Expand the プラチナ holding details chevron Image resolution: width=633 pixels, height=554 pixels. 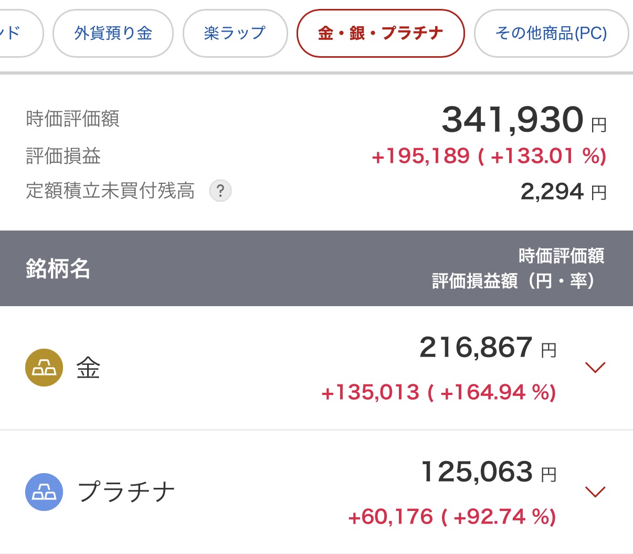(x=595, y=492)
